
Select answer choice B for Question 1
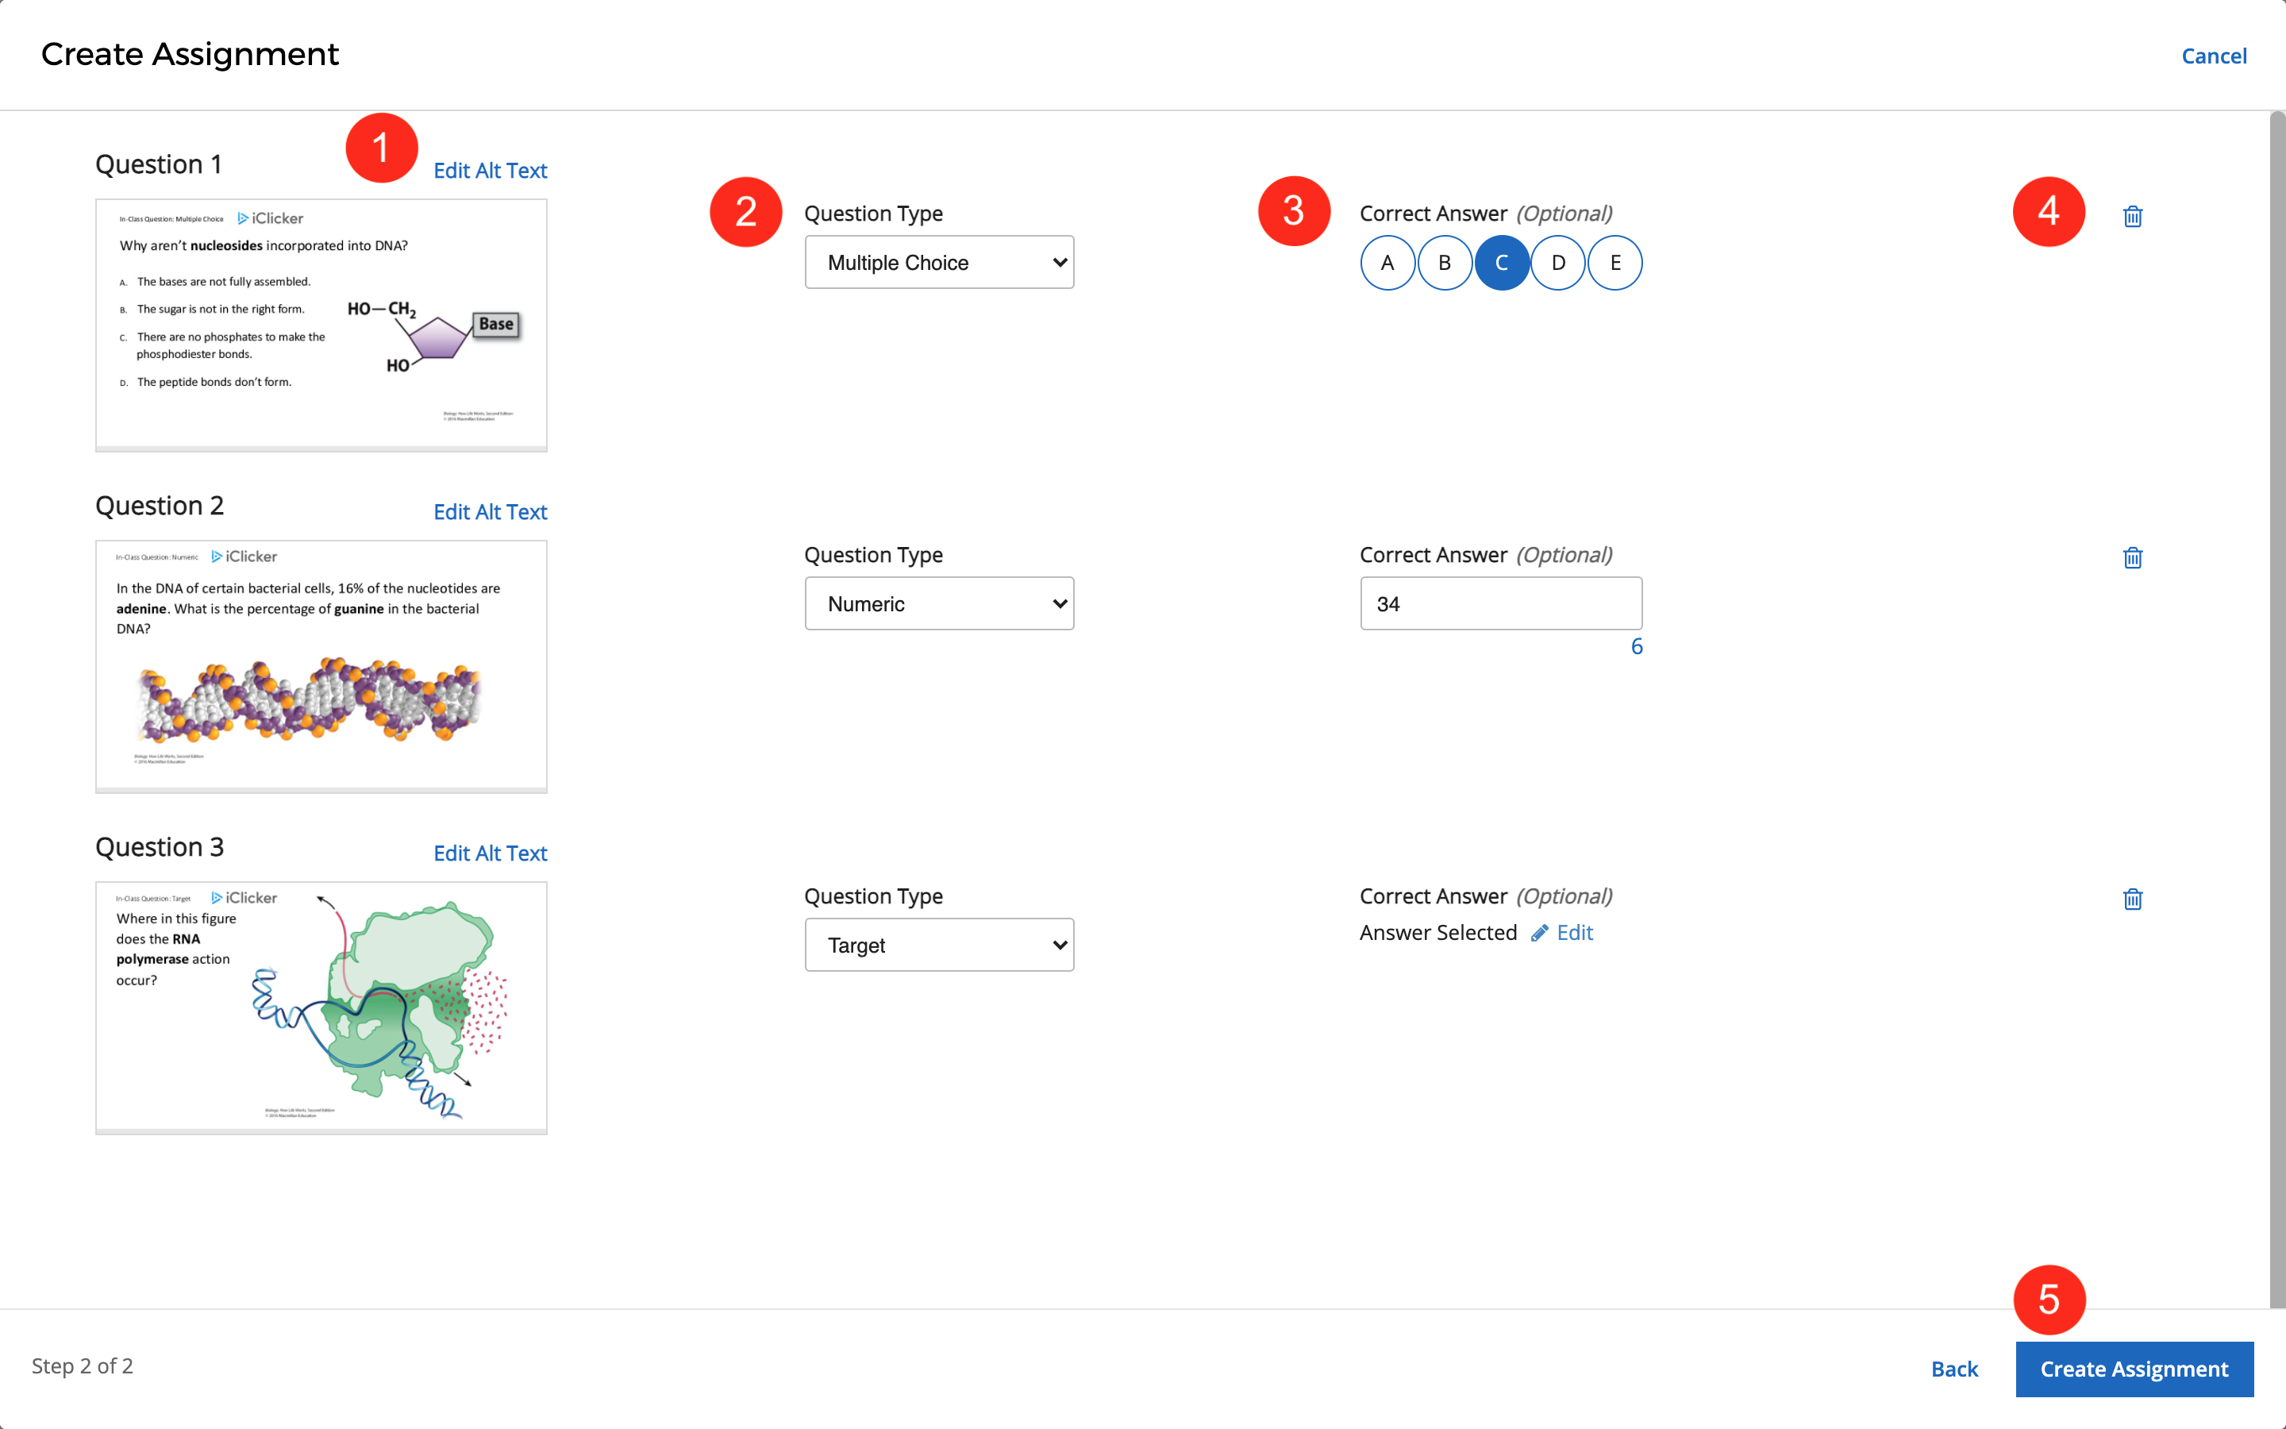coord(1445,262)
